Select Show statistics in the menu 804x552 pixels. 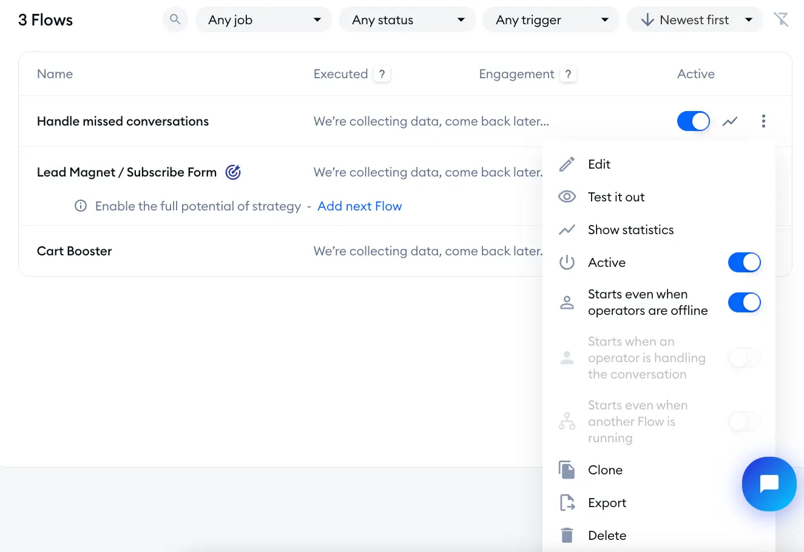[x=630, y=230]
